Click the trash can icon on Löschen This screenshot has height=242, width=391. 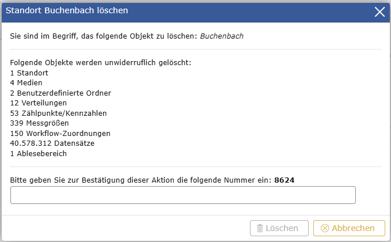click(x=260, y=228)
